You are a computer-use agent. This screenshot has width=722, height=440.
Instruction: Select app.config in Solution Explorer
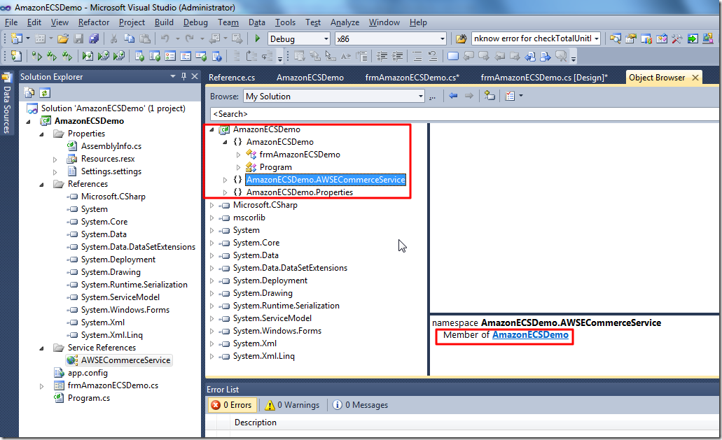tap(88, 373)
